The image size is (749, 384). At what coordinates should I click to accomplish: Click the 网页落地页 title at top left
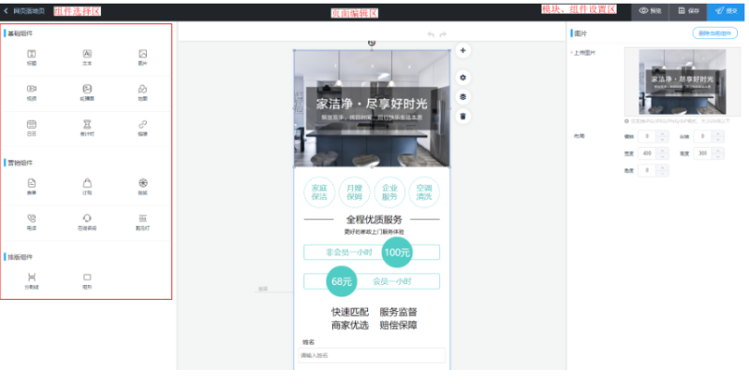29,10
